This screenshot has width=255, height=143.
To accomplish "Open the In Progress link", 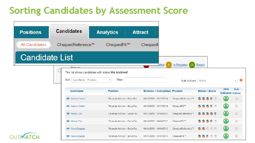I will pos(180,65).
